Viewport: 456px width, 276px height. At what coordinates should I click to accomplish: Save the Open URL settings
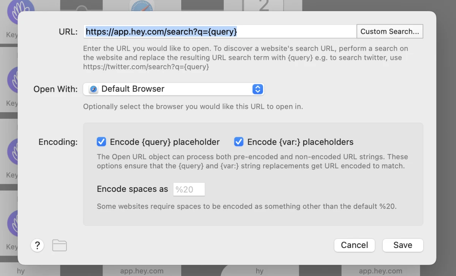click(402, 245)
